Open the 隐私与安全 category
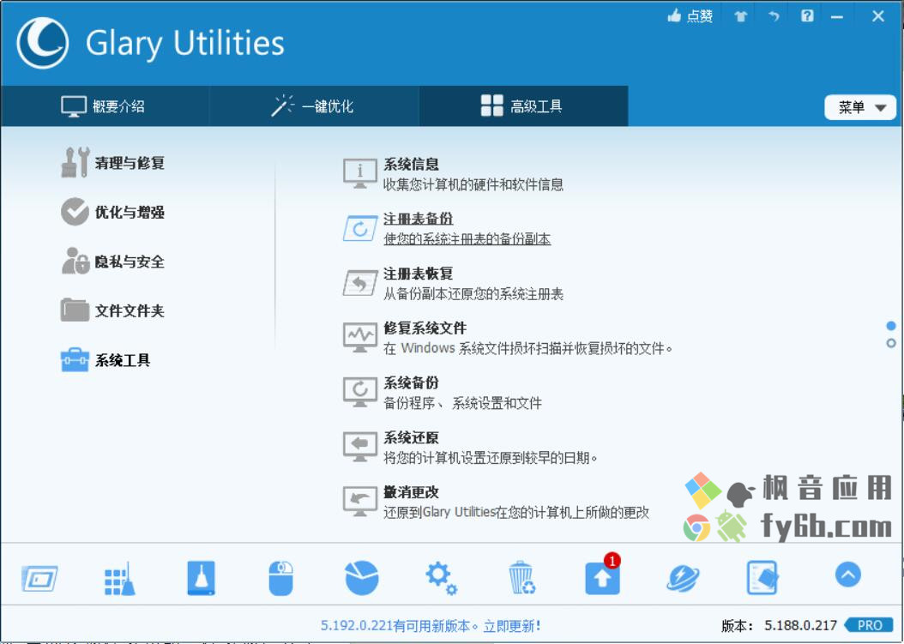 coord(113,262)
